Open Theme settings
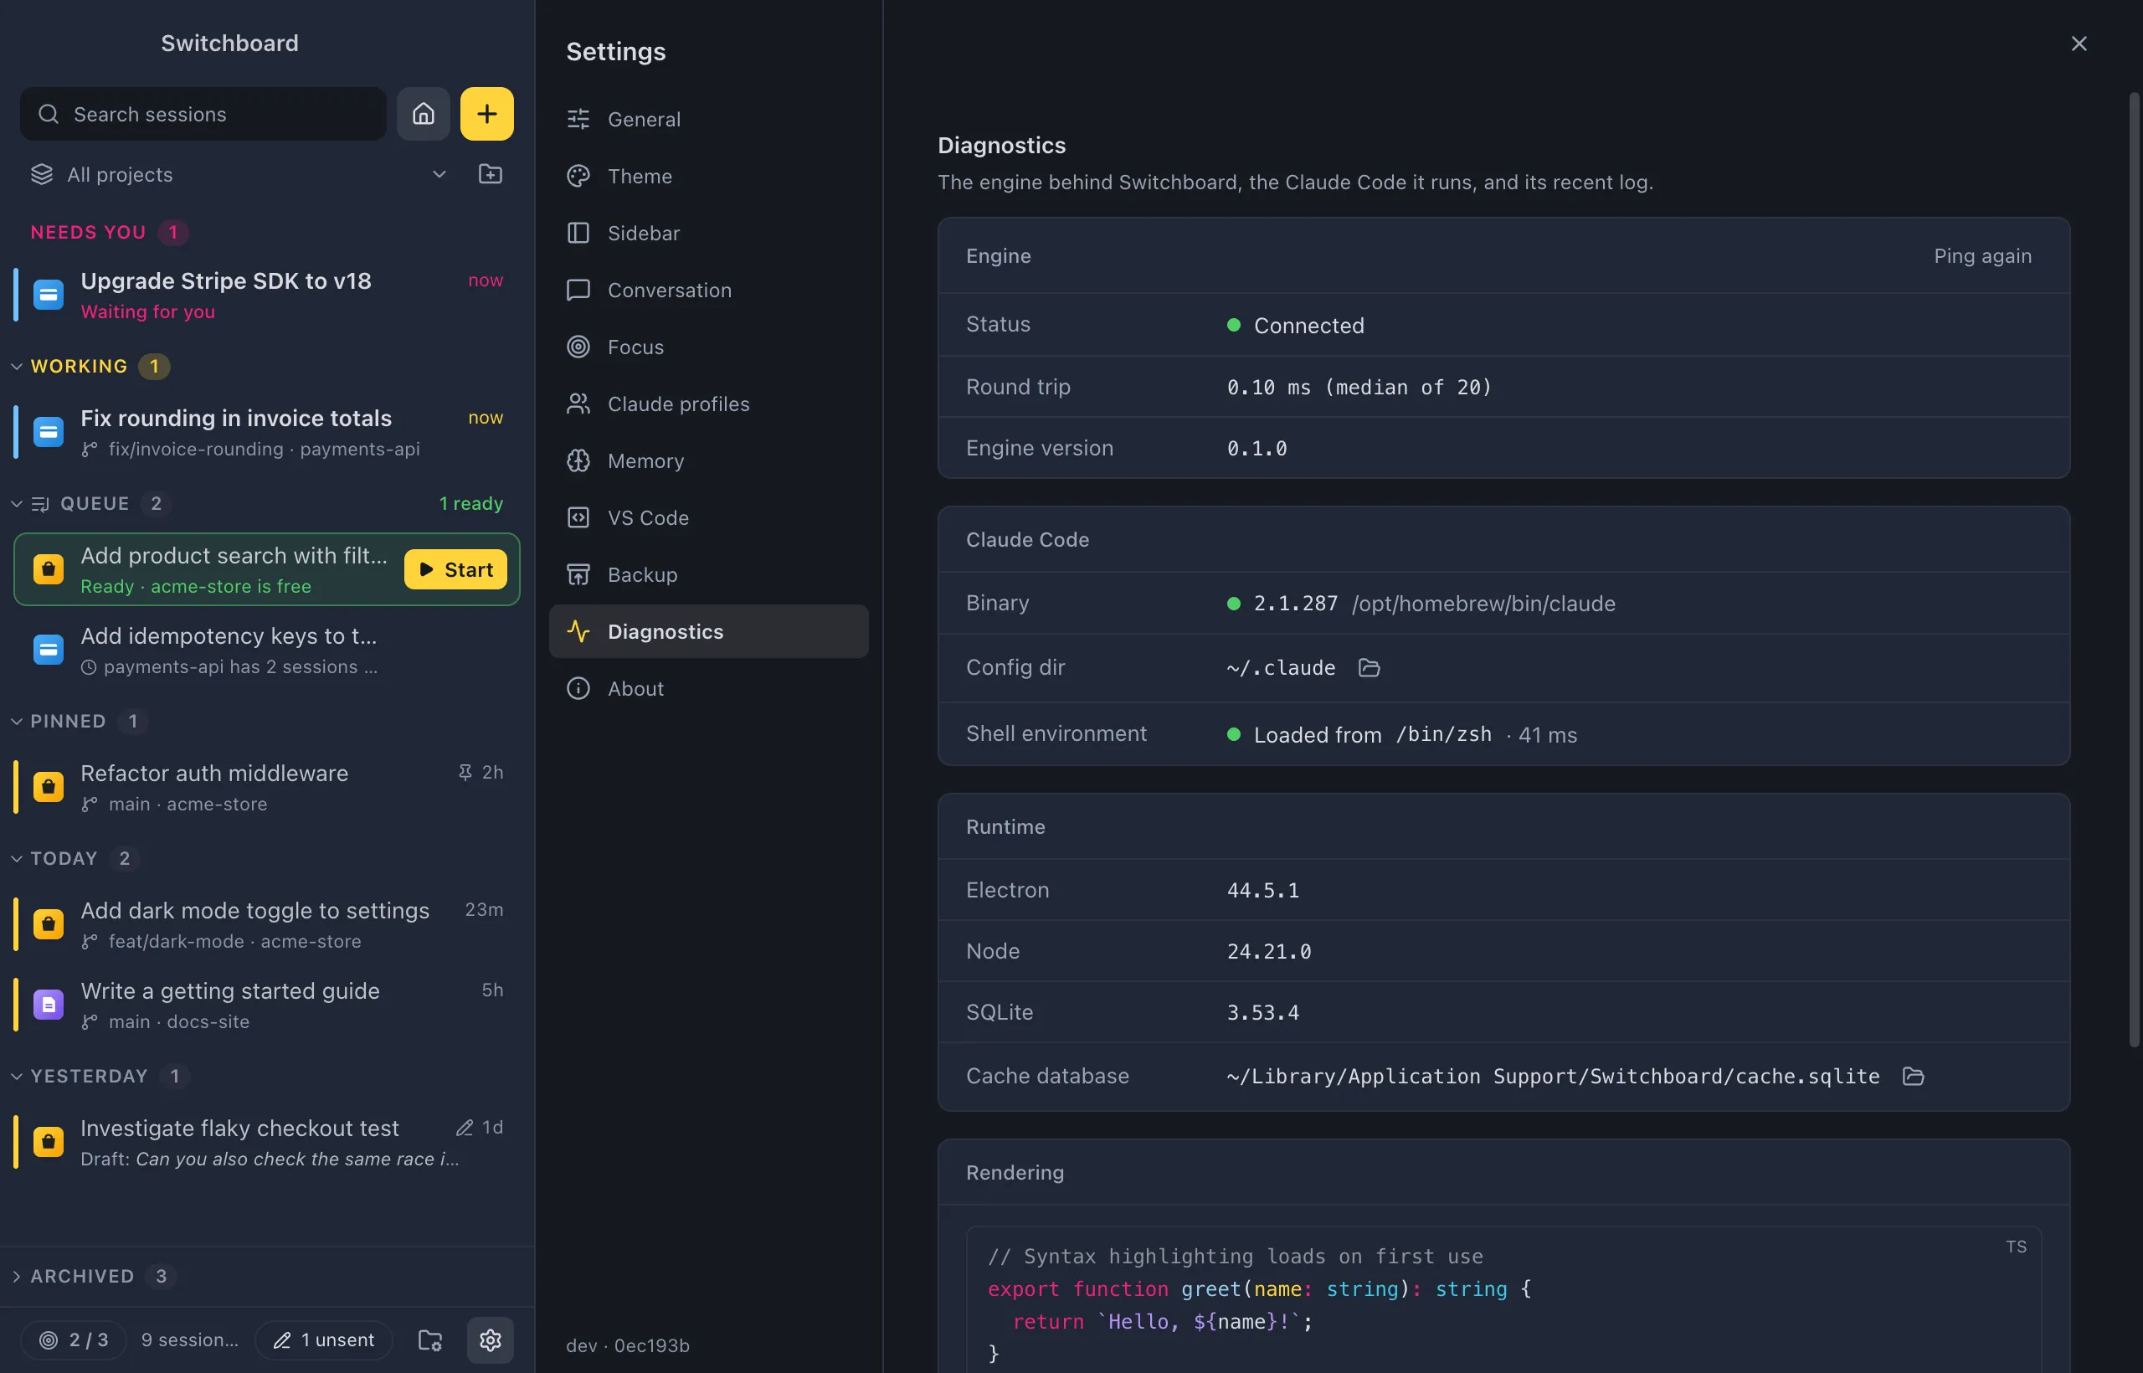Viewport: 2143px width, 1373px height. 709,177
